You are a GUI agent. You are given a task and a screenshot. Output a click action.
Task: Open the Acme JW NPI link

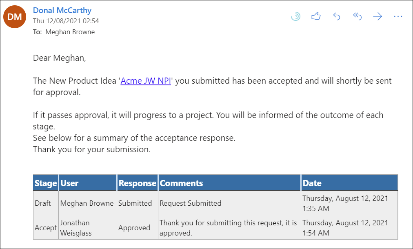click(146, 81)
